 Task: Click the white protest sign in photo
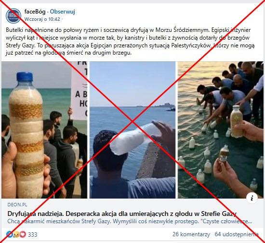click(x=79, y=91)
